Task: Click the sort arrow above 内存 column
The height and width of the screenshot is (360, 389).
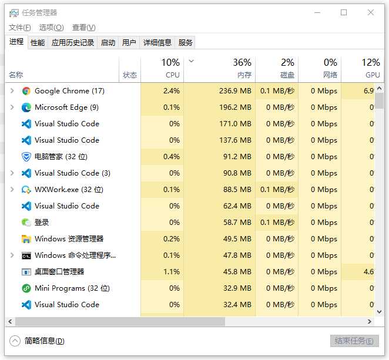Action: coord(192,60)
